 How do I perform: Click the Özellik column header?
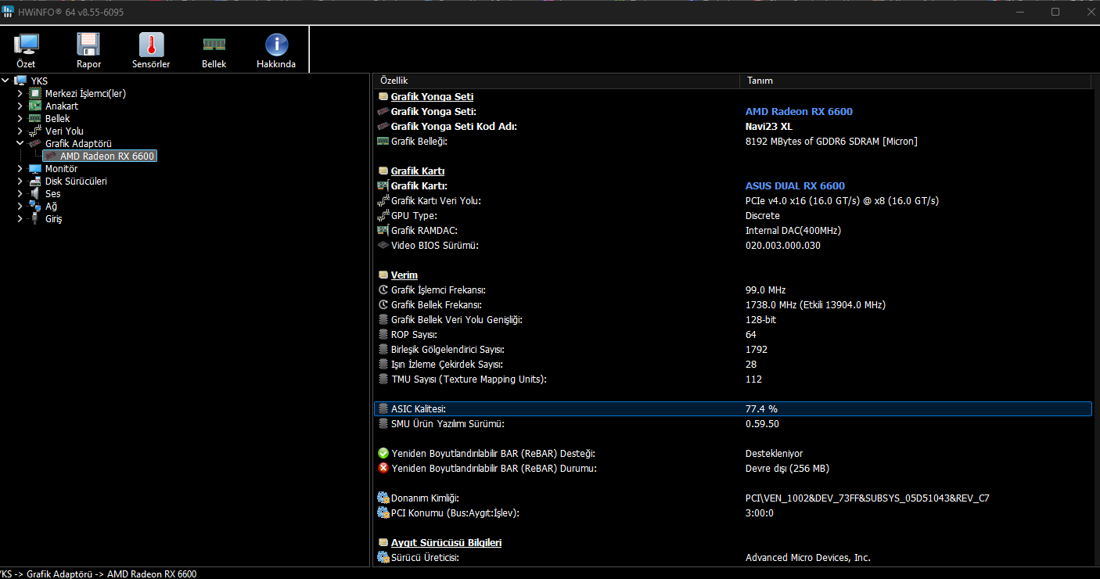pyautogui.click(x=556, y=81)
